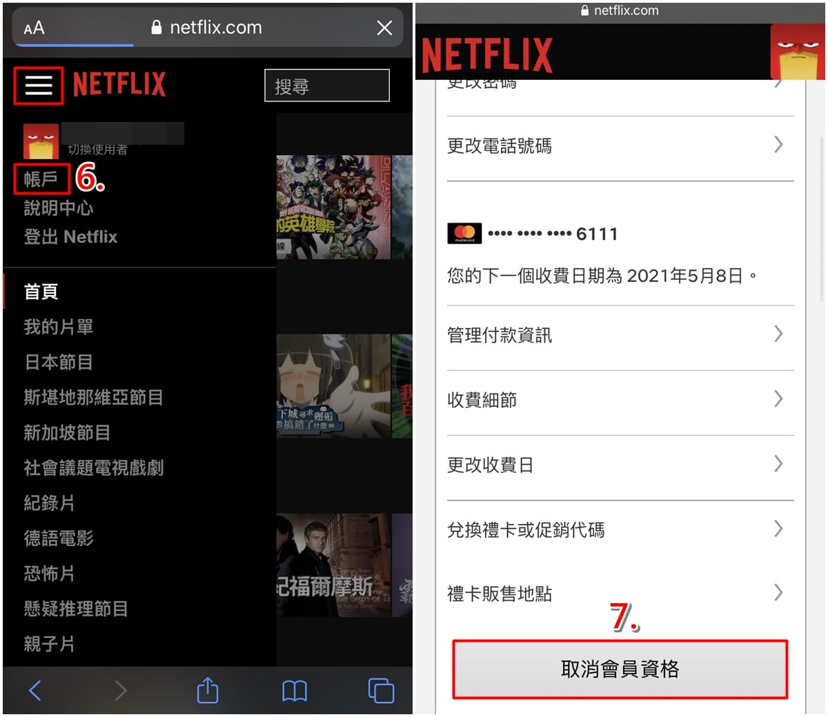Open My Hero Academia thumbnail
The image size is (828, 717).
pos(333,207)
